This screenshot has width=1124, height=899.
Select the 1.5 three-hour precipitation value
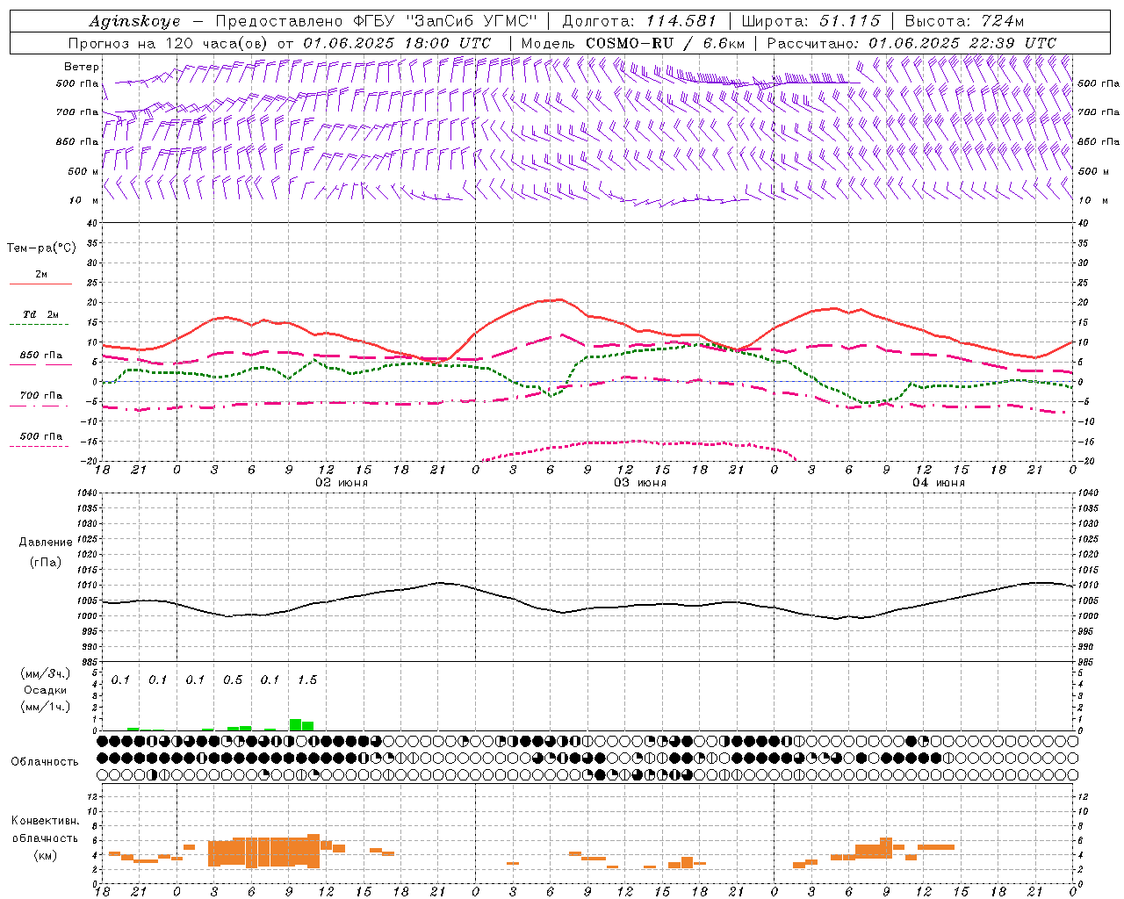(x=306, y=680)
